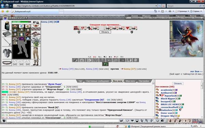Click the eraser icon in the chat toolbar

pos(127,121)
